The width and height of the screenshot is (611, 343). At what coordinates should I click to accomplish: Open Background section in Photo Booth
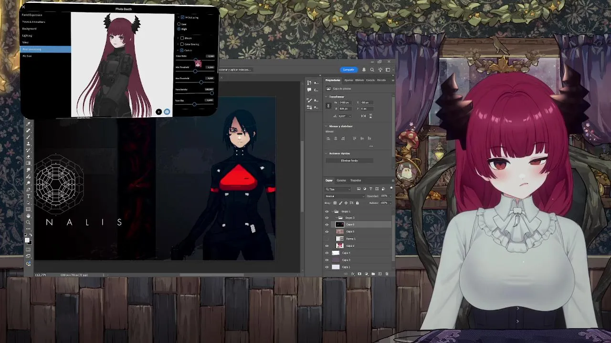29,29
